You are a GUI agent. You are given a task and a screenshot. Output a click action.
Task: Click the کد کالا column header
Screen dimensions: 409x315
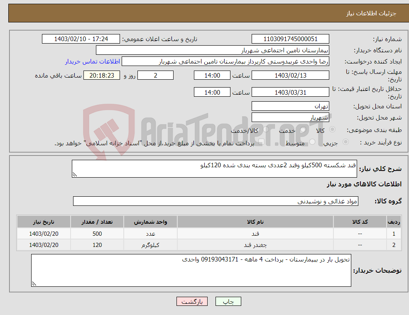[x=360, y=222]
